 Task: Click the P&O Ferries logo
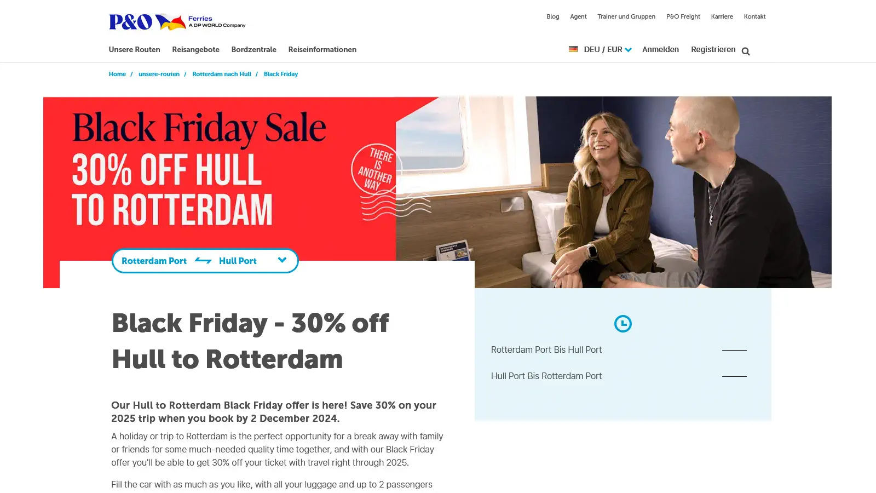[x=177, y=22]
